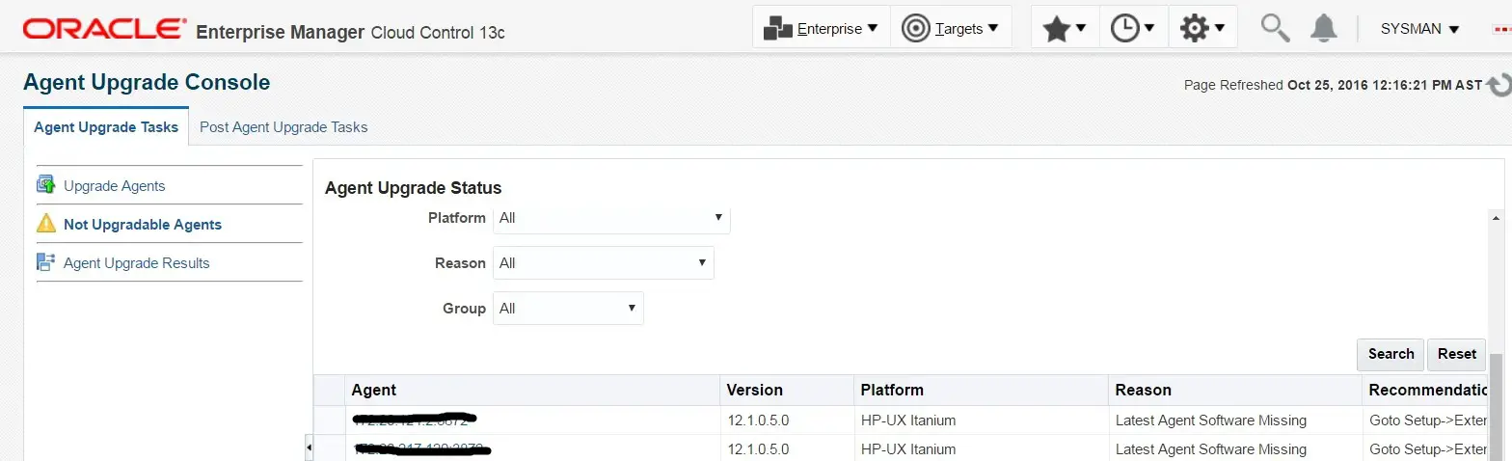
Task: Click the second row's Version value 12.1.0.5.0
Action: (759, 449)
